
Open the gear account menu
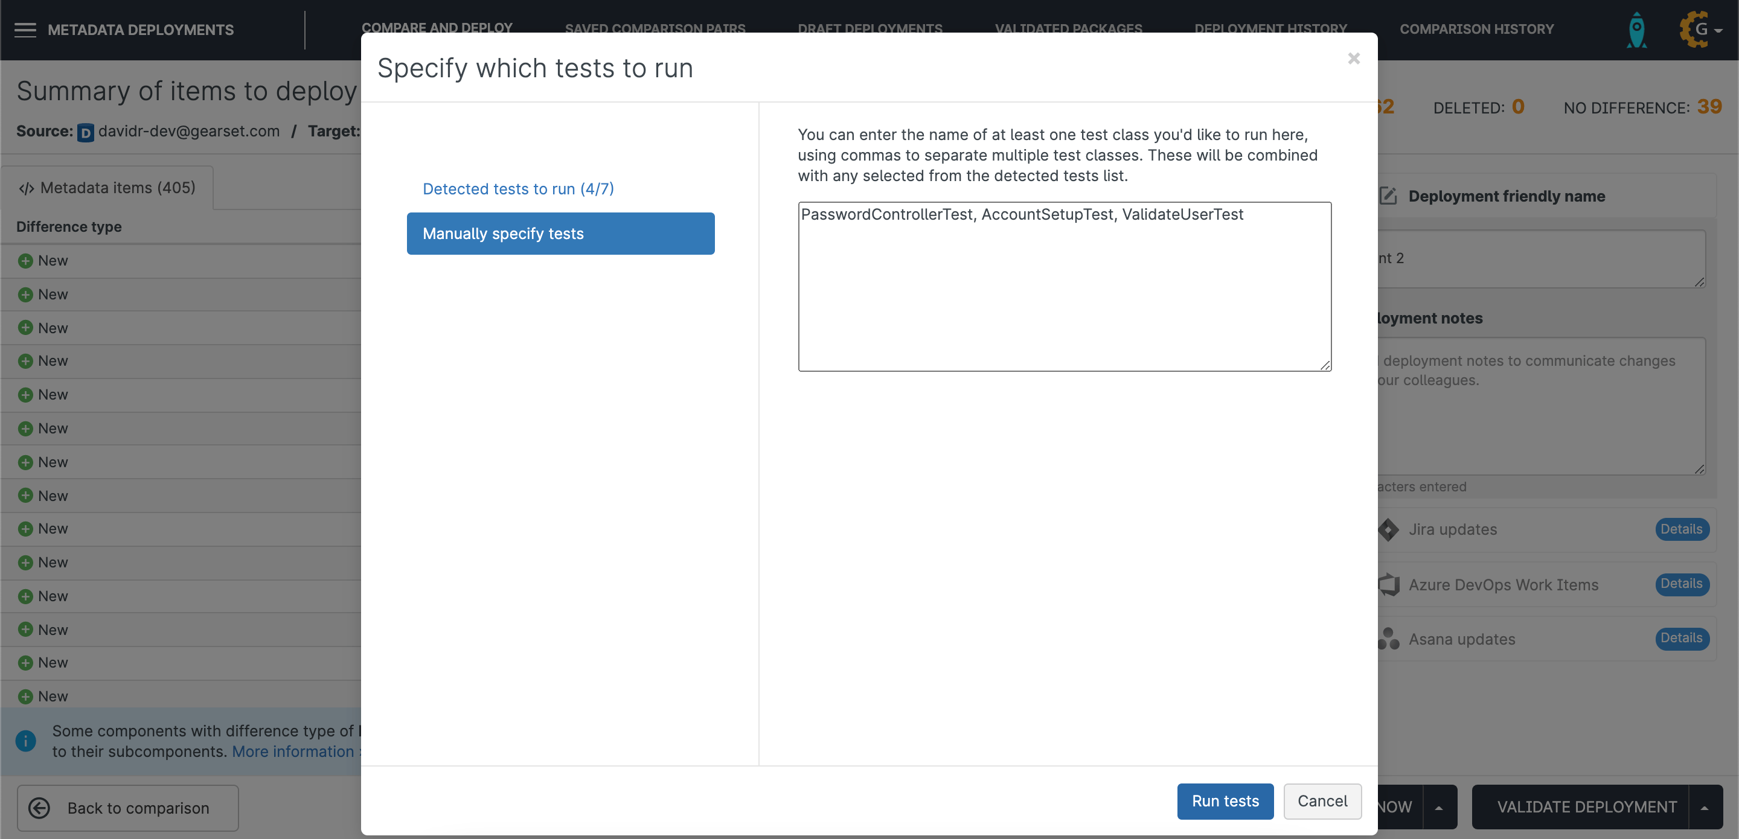(x=1700, y=30)
